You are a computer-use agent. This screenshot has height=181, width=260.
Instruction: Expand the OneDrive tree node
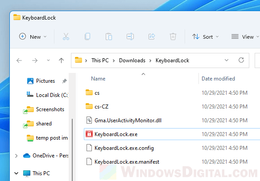click(16, 156)
